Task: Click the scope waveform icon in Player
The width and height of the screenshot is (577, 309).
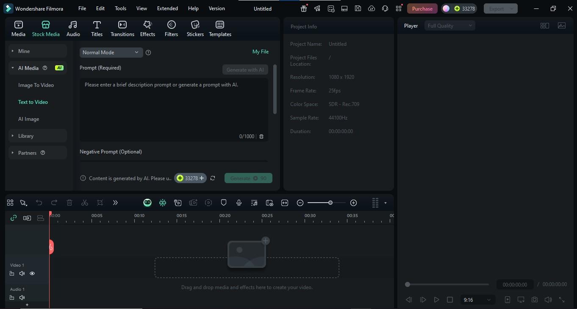Action: click(562, 25)
